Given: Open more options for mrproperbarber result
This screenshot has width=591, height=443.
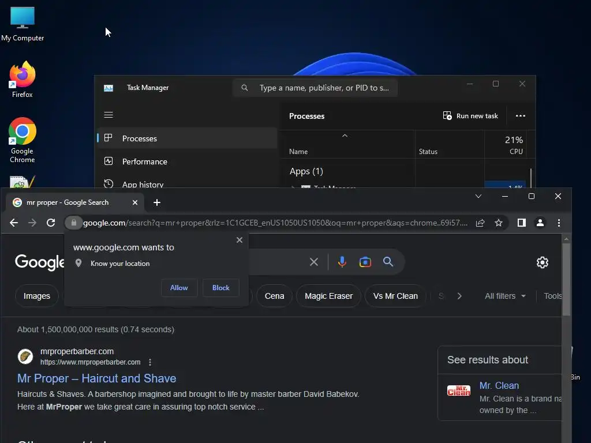Looking at the screenshot, I should pos(150,362).
